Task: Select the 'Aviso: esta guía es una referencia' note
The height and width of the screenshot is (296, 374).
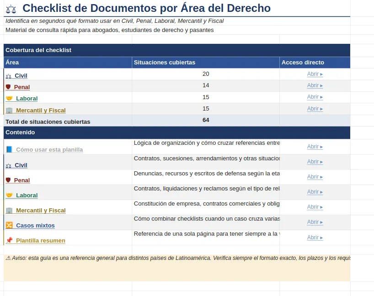Action: point(177,268)
